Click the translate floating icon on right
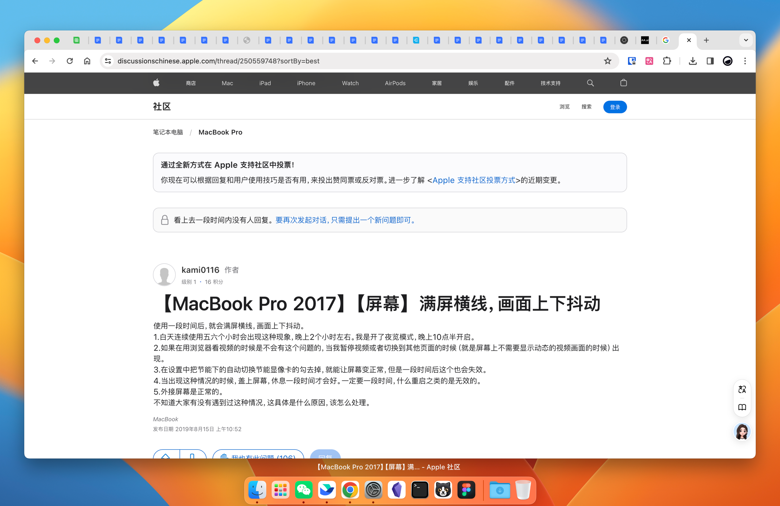This screenshot has width=780, height=506. point(742,389)
